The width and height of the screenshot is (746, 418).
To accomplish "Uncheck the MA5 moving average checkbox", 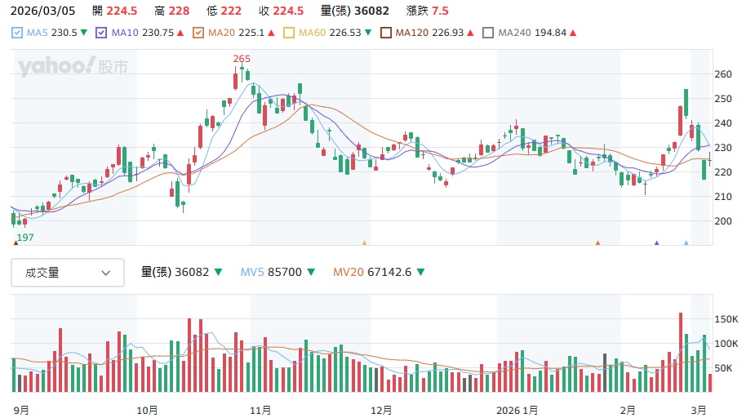I will 18,33.
